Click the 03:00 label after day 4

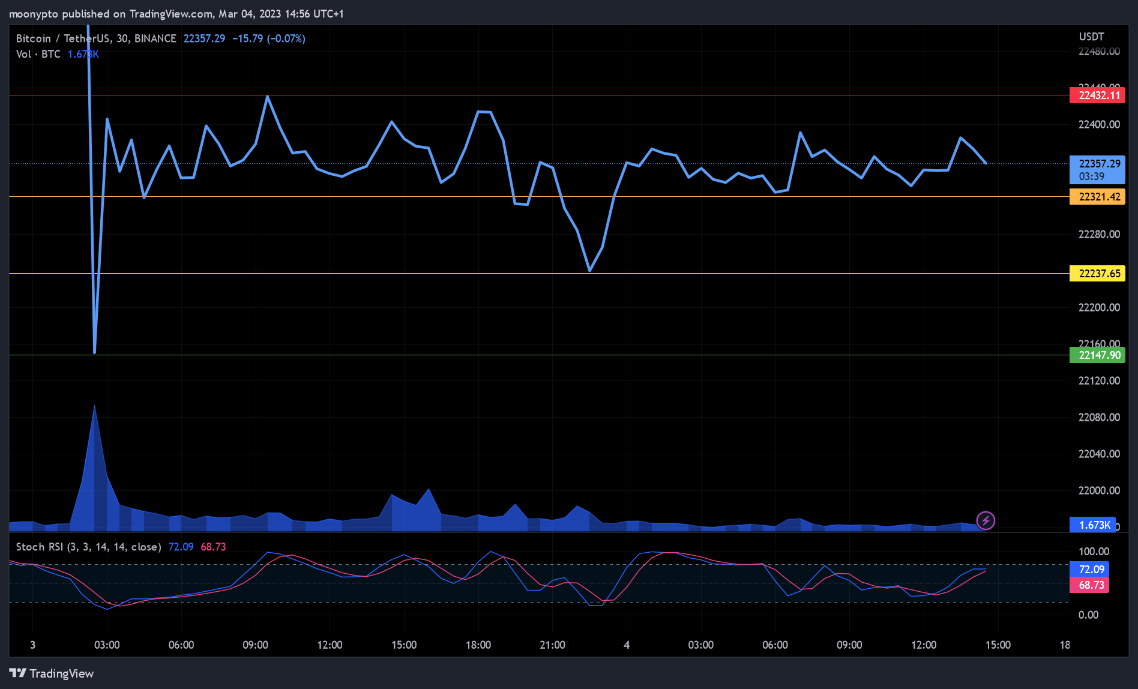tap(701, 645)
